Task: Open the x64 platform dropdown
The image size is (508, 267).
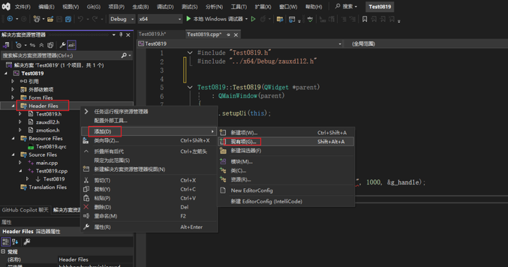Action: click(159, 19)
